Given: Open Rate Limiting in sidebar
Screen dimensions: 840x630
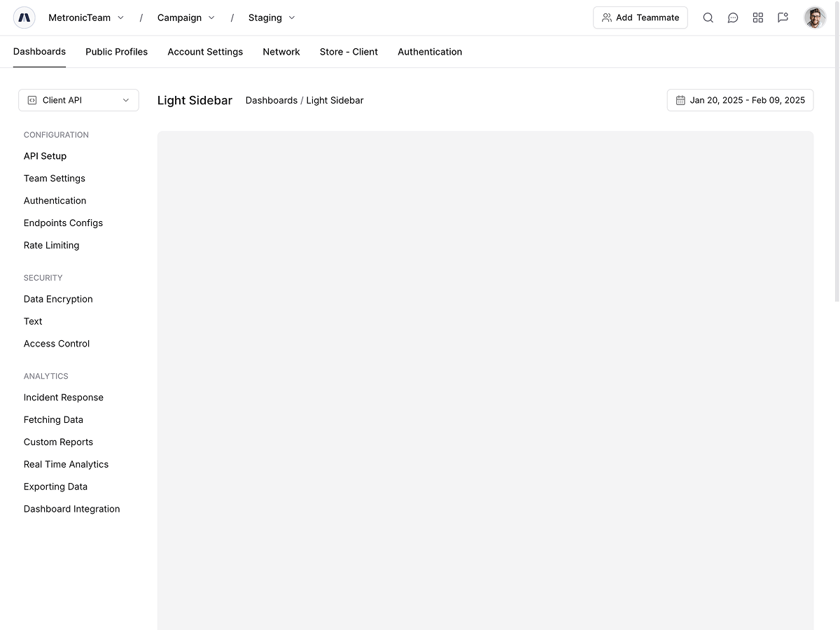Looking at the screenshot, I should click(51, 245).
